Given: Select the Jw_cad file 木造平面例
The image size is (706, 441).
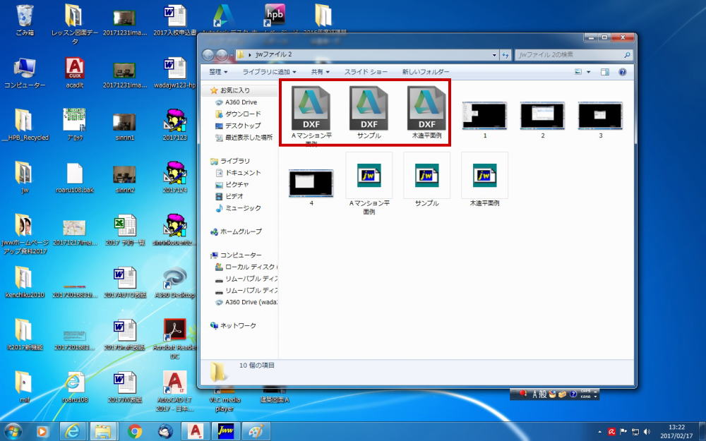Looking at the screenshot, I should tap(484, 180).
